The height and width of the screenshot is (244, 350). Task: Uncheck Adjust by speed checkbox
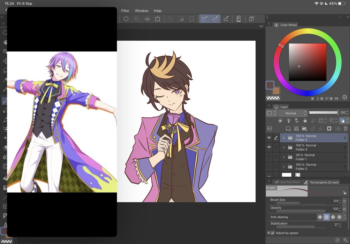pyautogui.click(x=273, y=233)
